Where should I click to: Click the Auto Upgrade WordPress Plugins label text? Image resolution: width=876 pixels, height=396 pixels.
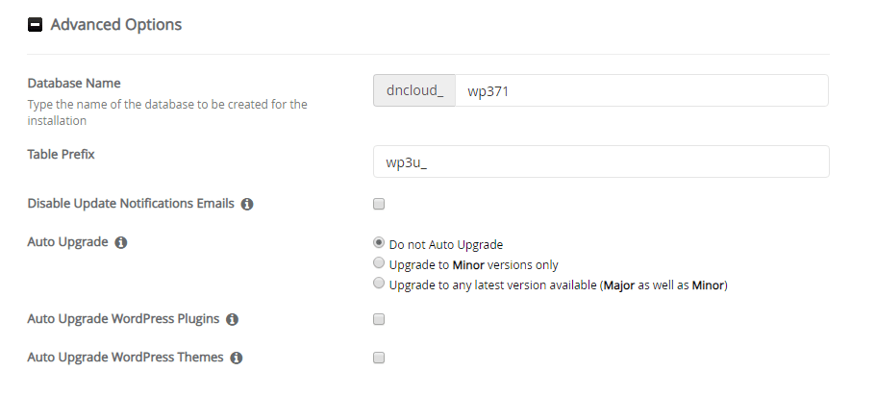123,319
